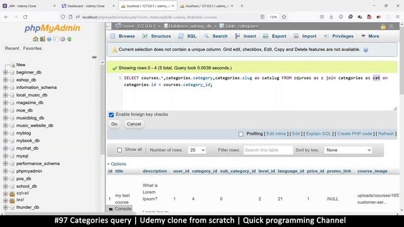Switch to Browse tab
Image resolution: width=404 pixels, height=227 pixels.
click(122, 37)
